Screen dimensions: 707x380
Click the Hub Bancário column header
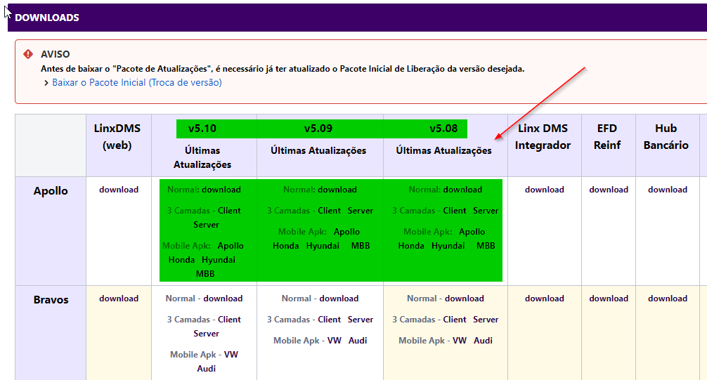(666, 136)
